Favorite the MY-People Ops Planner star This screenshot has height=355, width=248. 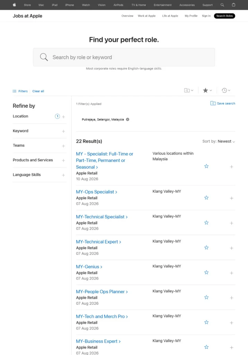pyautogui.click(x=206, y=297)
